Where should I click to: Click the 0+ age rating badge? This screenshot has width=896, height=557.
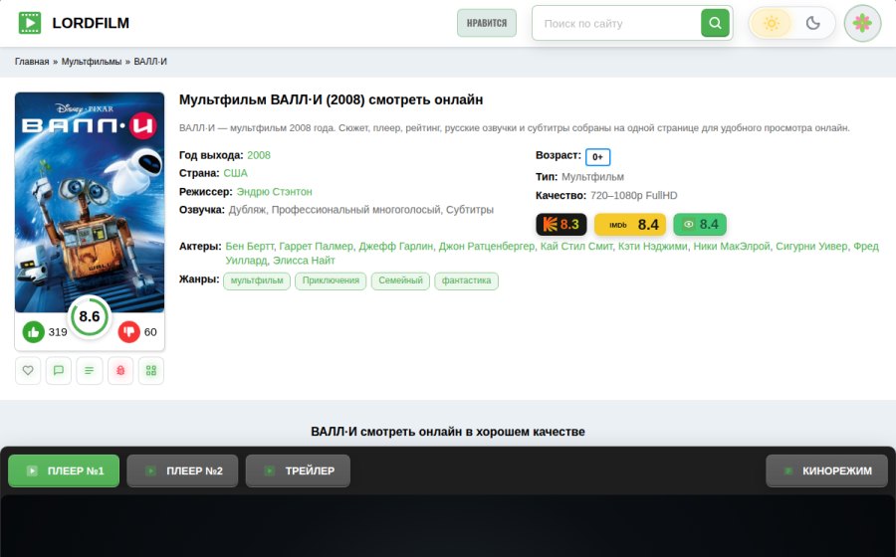click(x=597, y=157)
